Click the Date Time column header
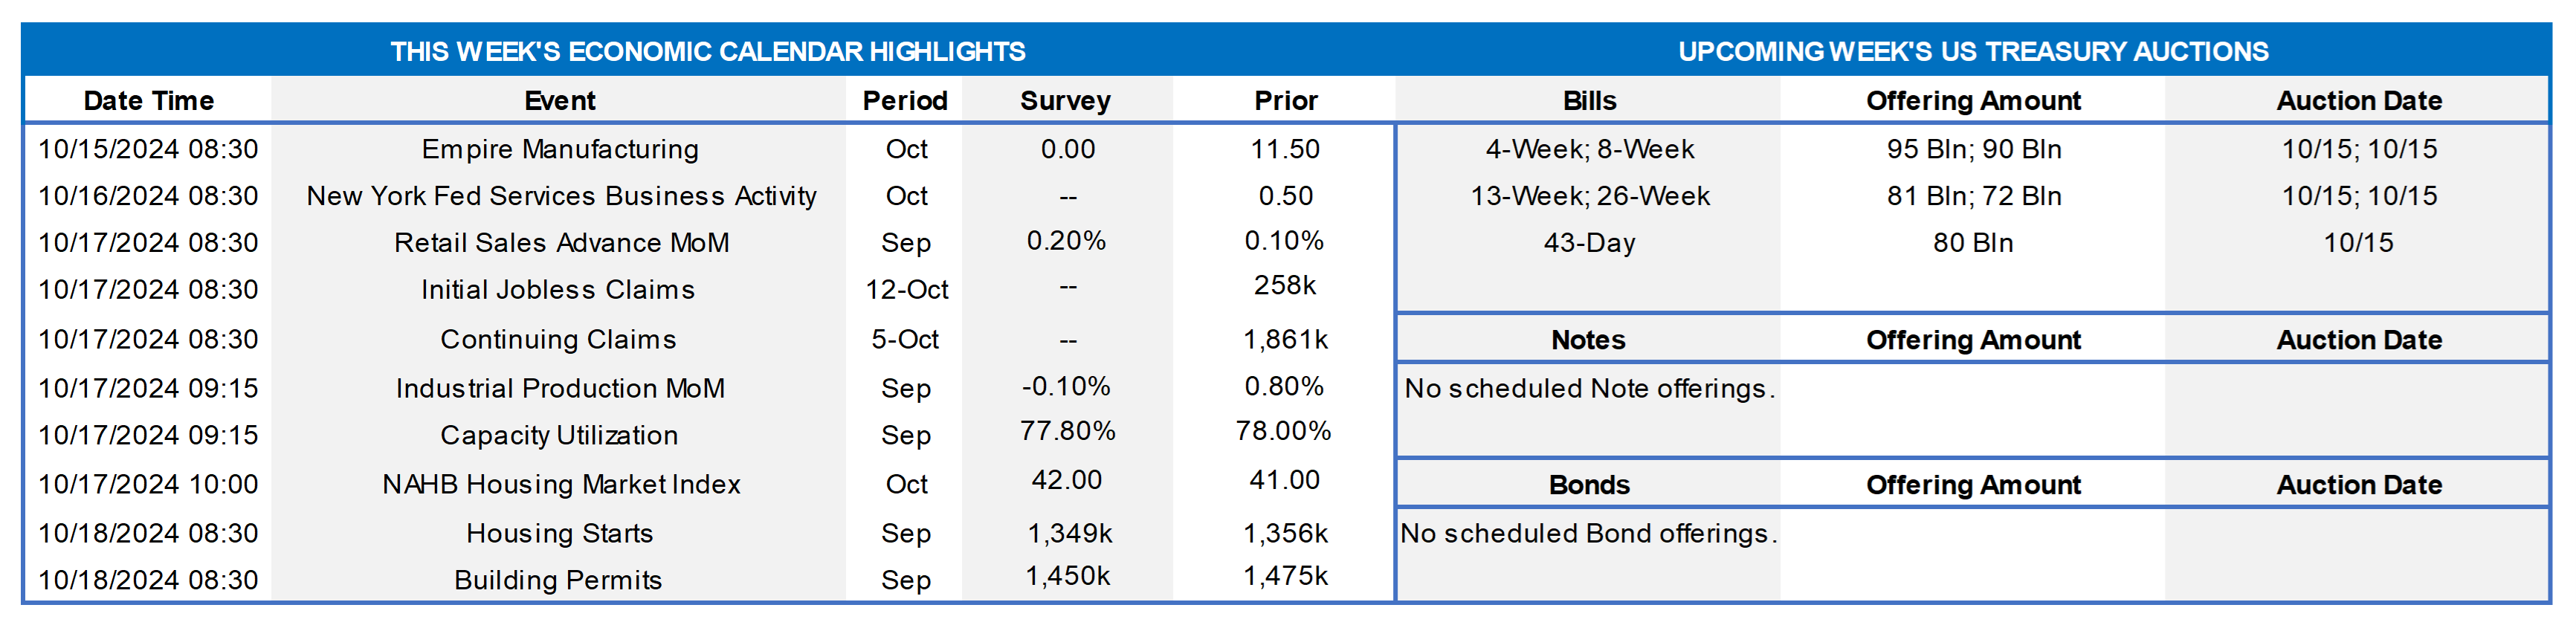 [149, 101]
